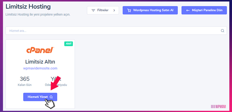Screen dimensions: 232x112
Task: Click the green Aktif status badge
Action: point(69,44)
